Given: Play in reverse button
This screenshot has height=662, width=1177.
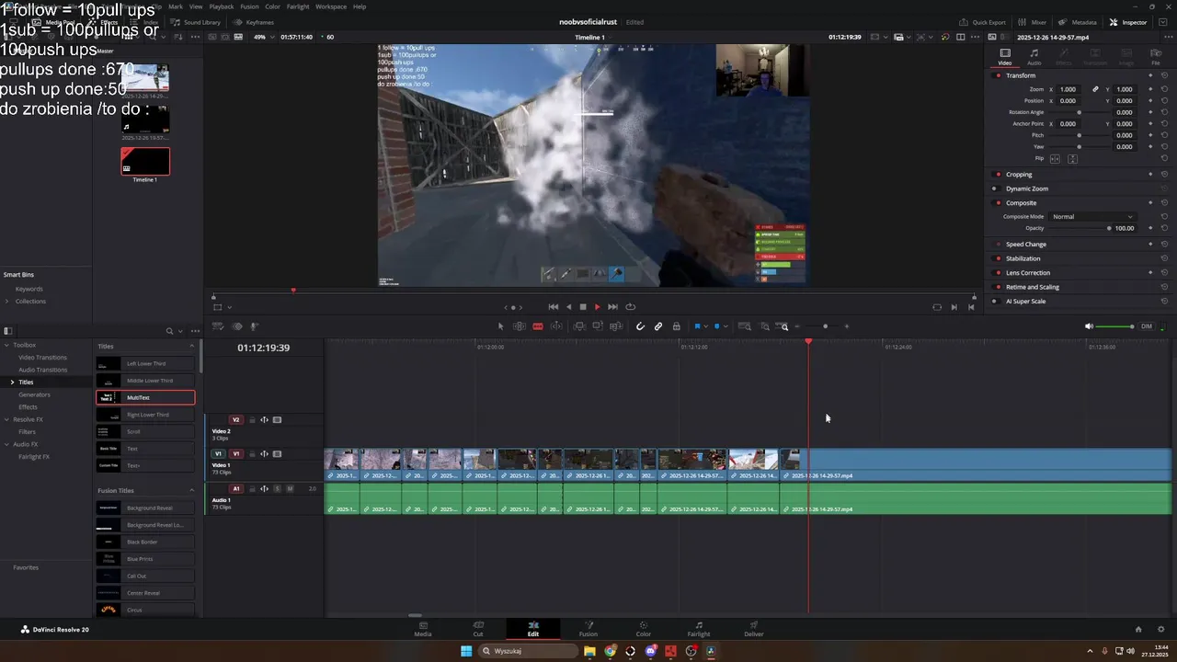Looking at the screenshot, I should coord(568,307).
